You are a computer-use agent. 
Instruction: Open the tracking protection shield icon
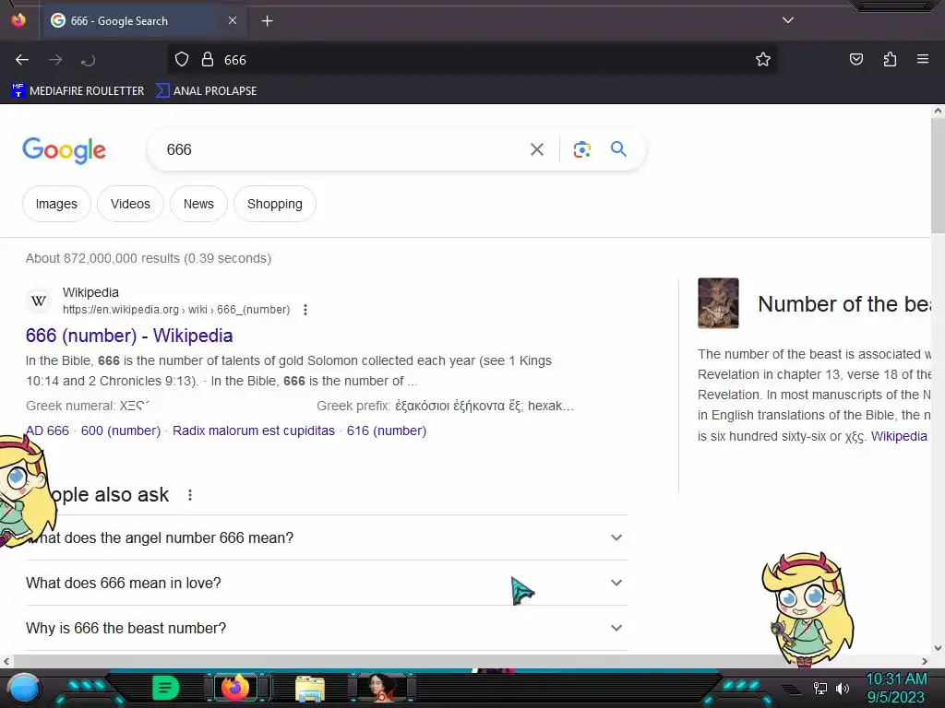[182, 60]
